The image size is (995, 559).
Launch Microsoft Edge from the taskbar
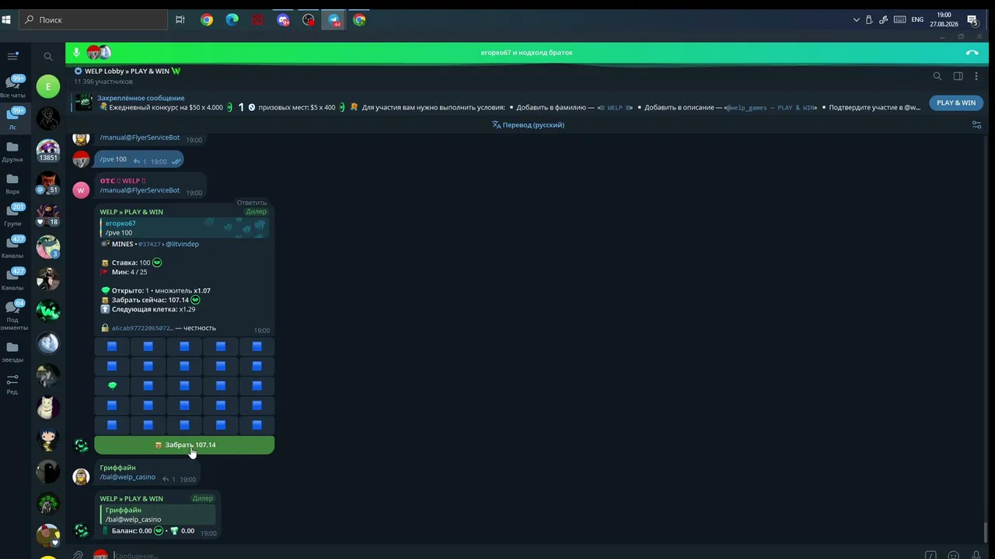pos(232,20)
